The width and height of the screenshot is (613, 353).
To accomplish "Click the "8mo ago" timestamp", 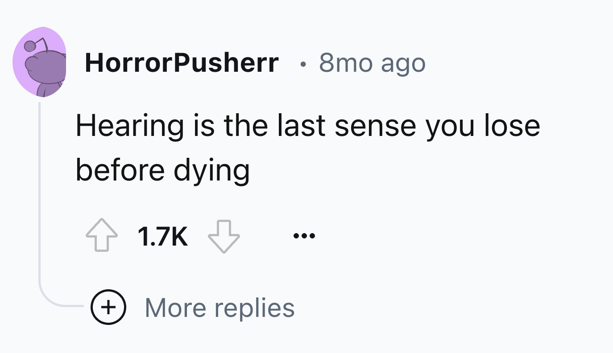I will point(372,63).
